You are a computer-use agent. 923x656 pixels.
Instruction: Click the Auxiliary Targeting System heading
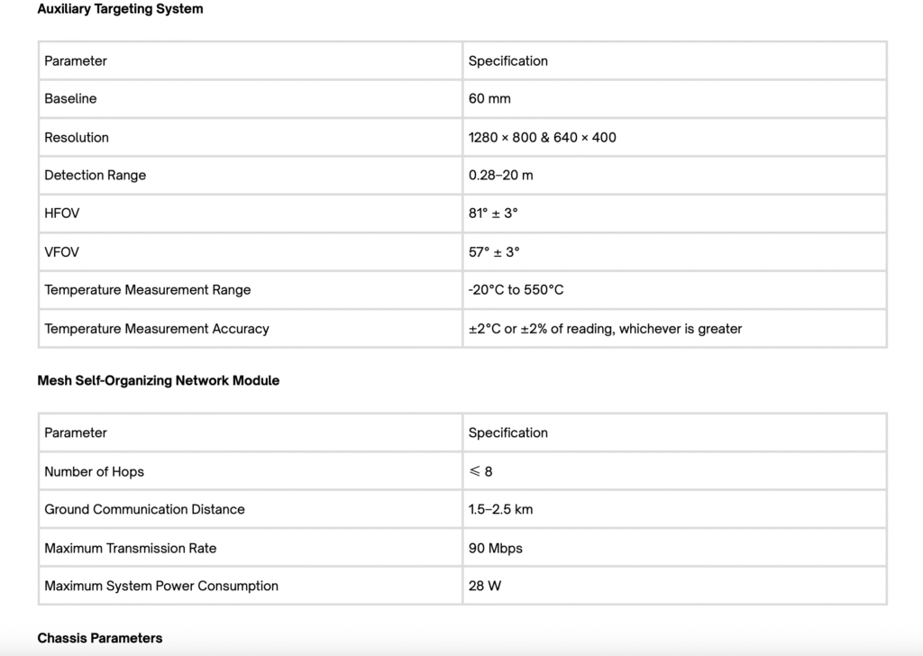coord(120,9)
